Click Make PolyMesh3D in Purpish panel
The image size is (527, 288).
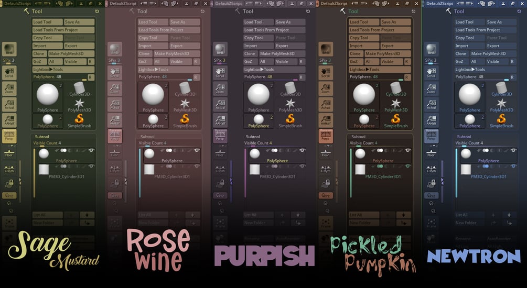pos(282,53)
